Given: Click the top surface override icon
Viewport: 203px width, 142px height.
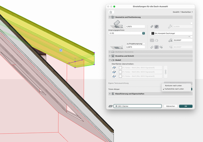Looking at the screenshot, I should [114, 68].
